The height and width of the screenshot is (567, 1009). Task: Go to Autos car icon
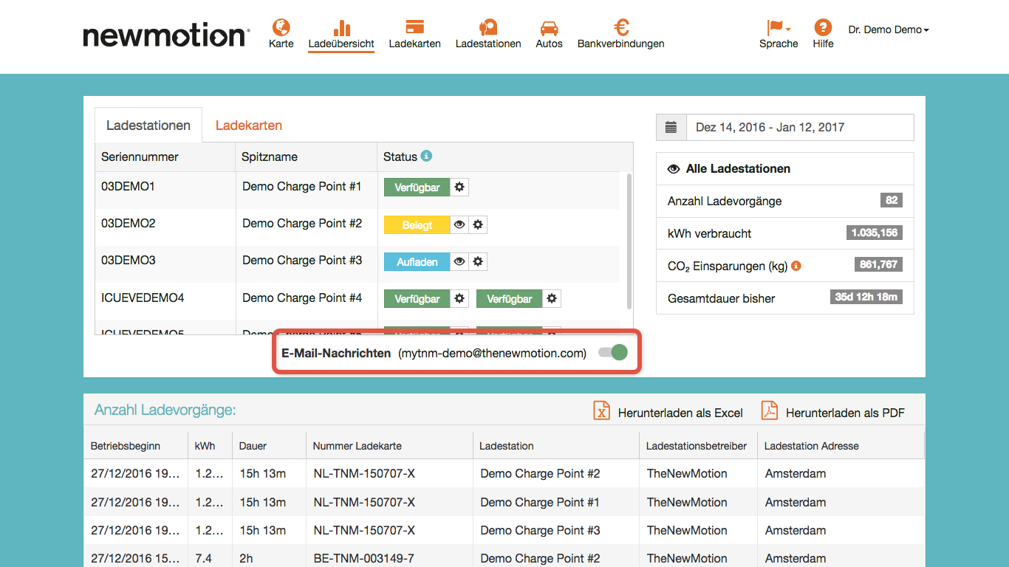coord(549,28)
